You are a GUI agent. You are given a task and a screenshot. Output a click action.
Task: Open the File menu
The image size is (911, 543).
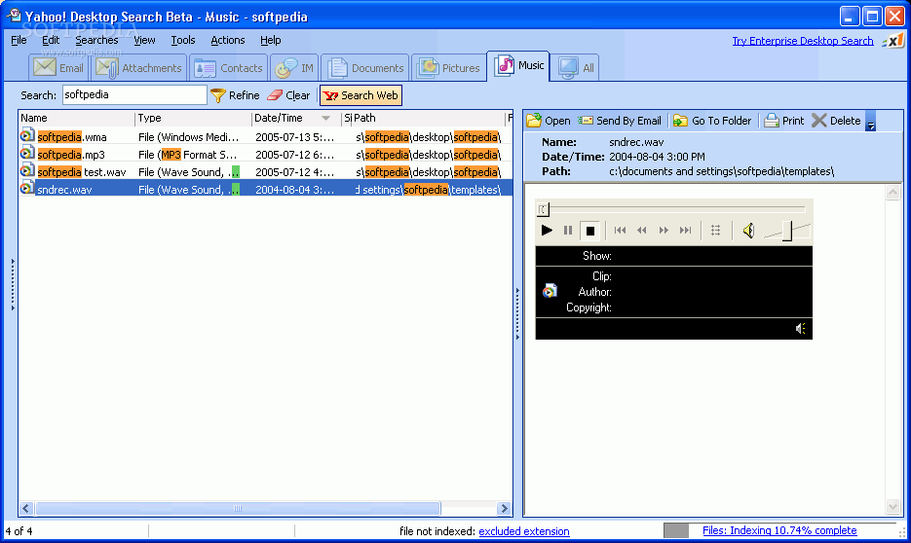19,40
